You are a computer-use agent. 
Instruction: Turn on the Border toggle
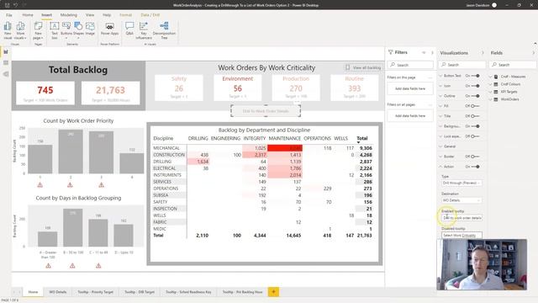click(x=476, y=157)
